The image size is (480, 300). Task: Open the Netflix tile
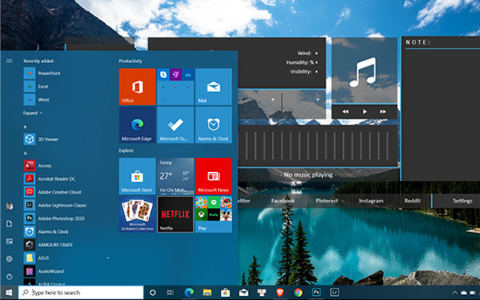[x=175, y=214]
